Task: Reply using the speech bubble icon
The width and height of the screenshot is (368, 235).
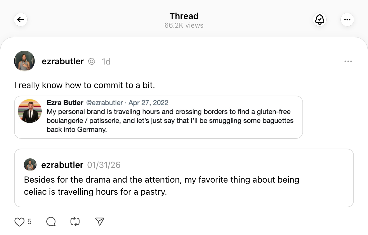Action: point(51,222)
